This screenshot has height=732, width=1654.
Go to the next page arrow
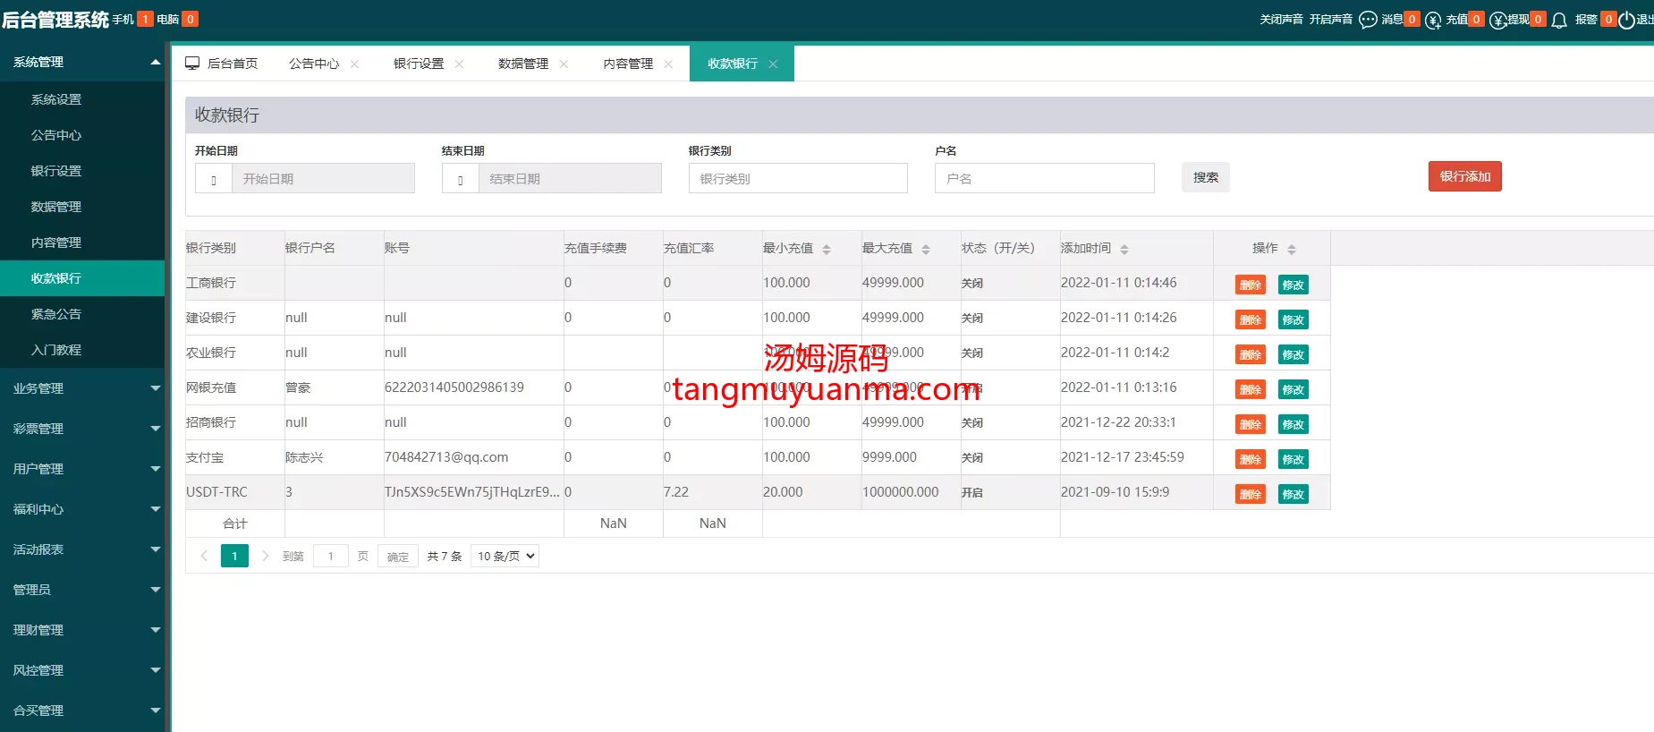[265, 556]
